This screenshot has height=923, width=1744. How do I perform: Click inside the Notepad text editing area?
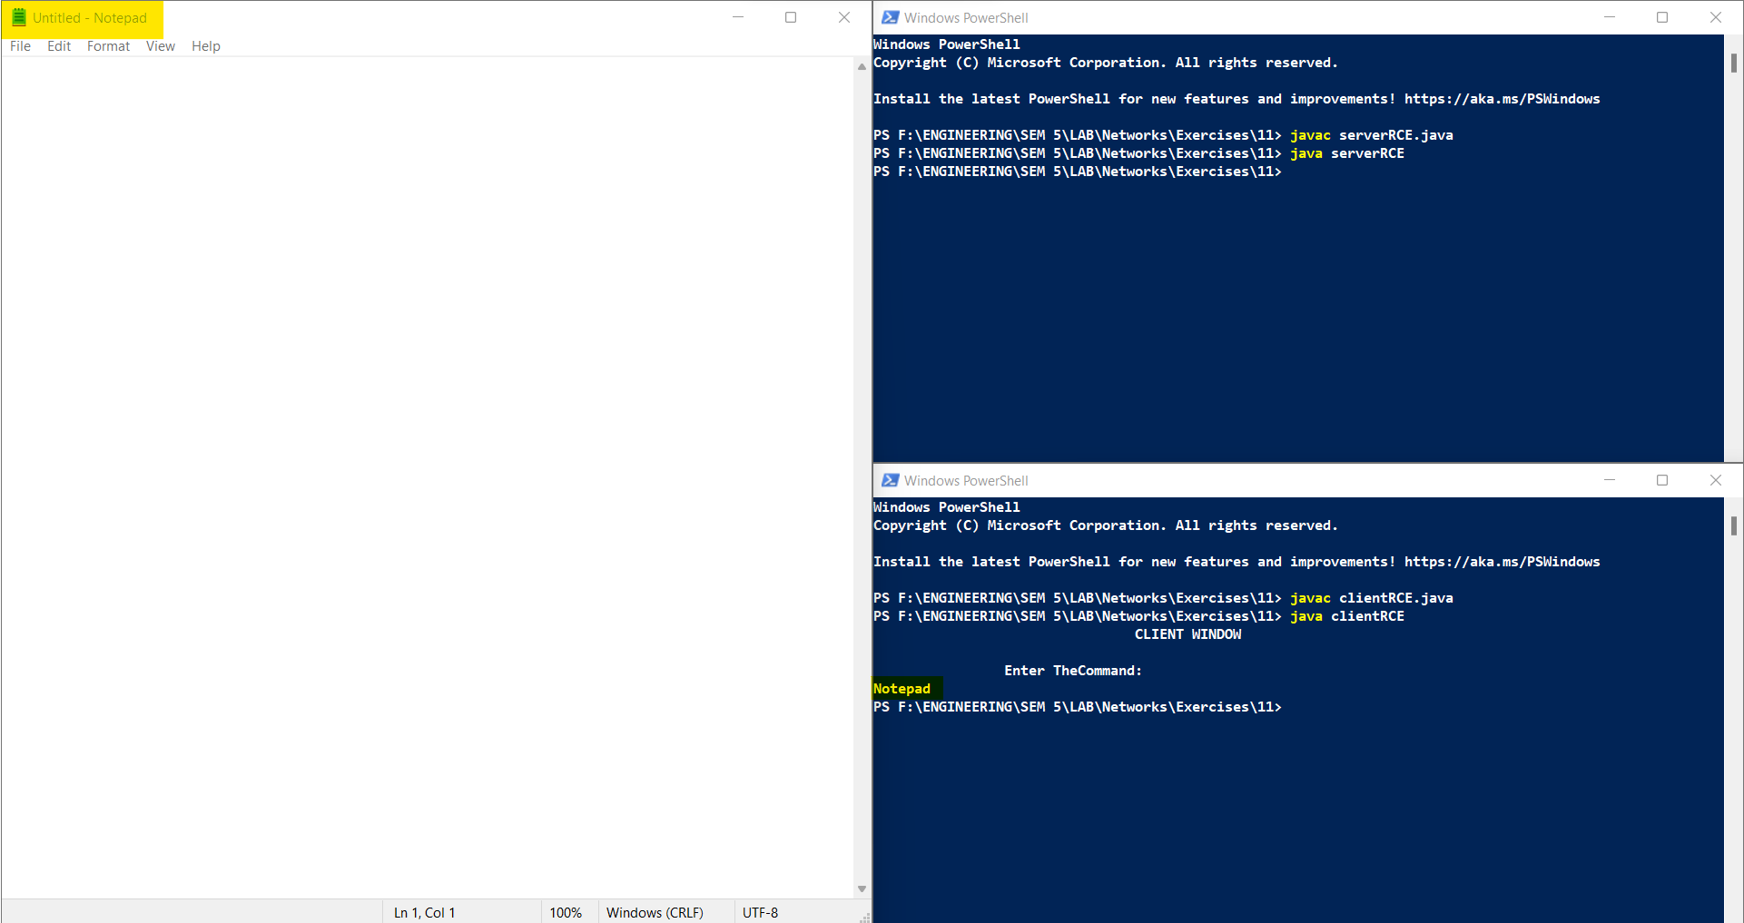tap(427, 476)
